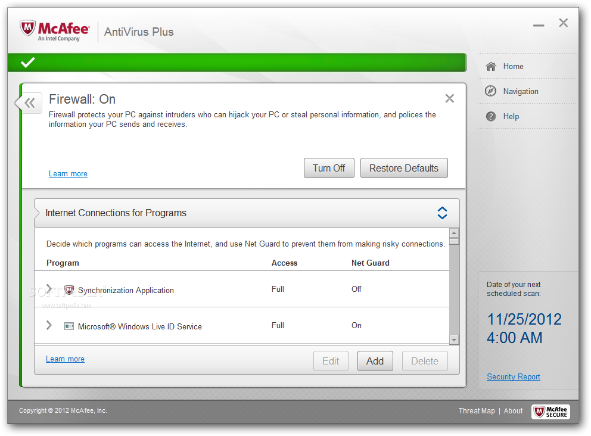Click the Edit button
591x436 pixels.
click(x=331, y=361)
